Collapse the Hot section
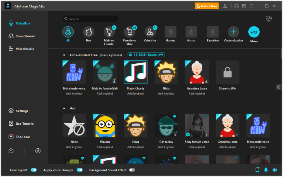 64,109
